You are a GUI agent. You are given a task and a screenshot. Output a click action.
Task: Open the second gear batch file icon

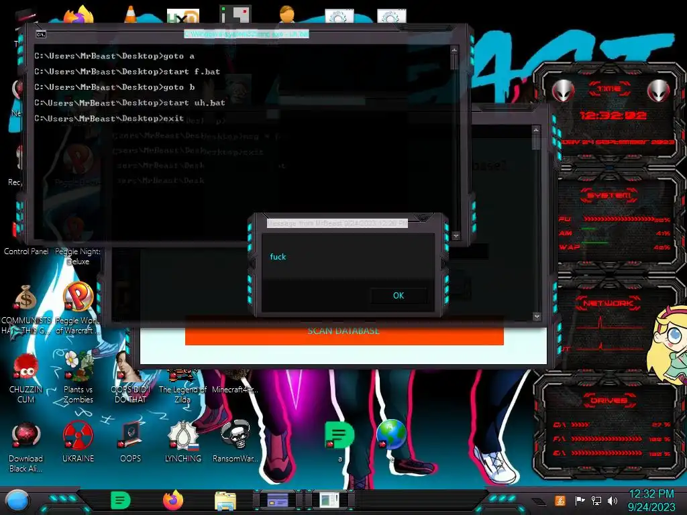(391, 17)
